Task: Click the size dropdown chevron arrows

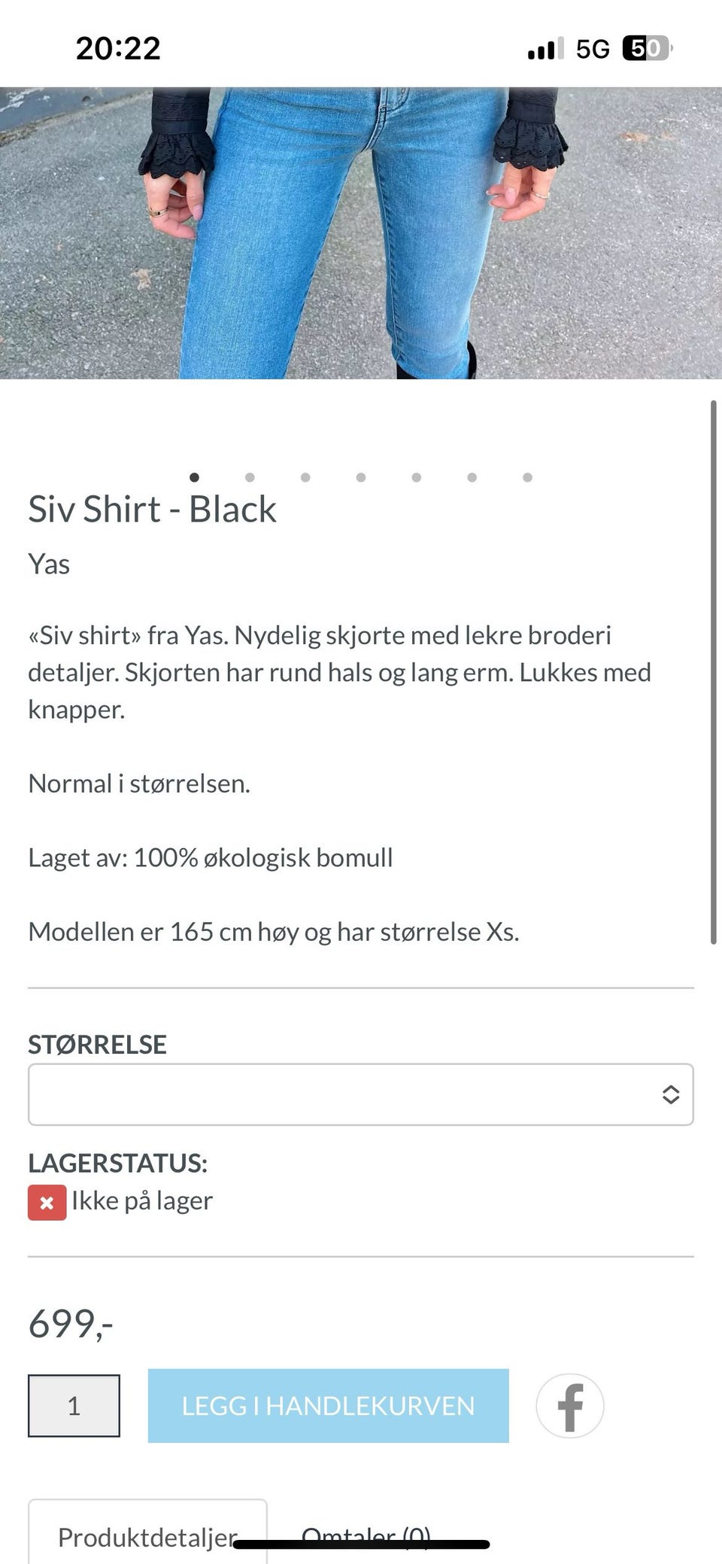Action: [671, 1094]
